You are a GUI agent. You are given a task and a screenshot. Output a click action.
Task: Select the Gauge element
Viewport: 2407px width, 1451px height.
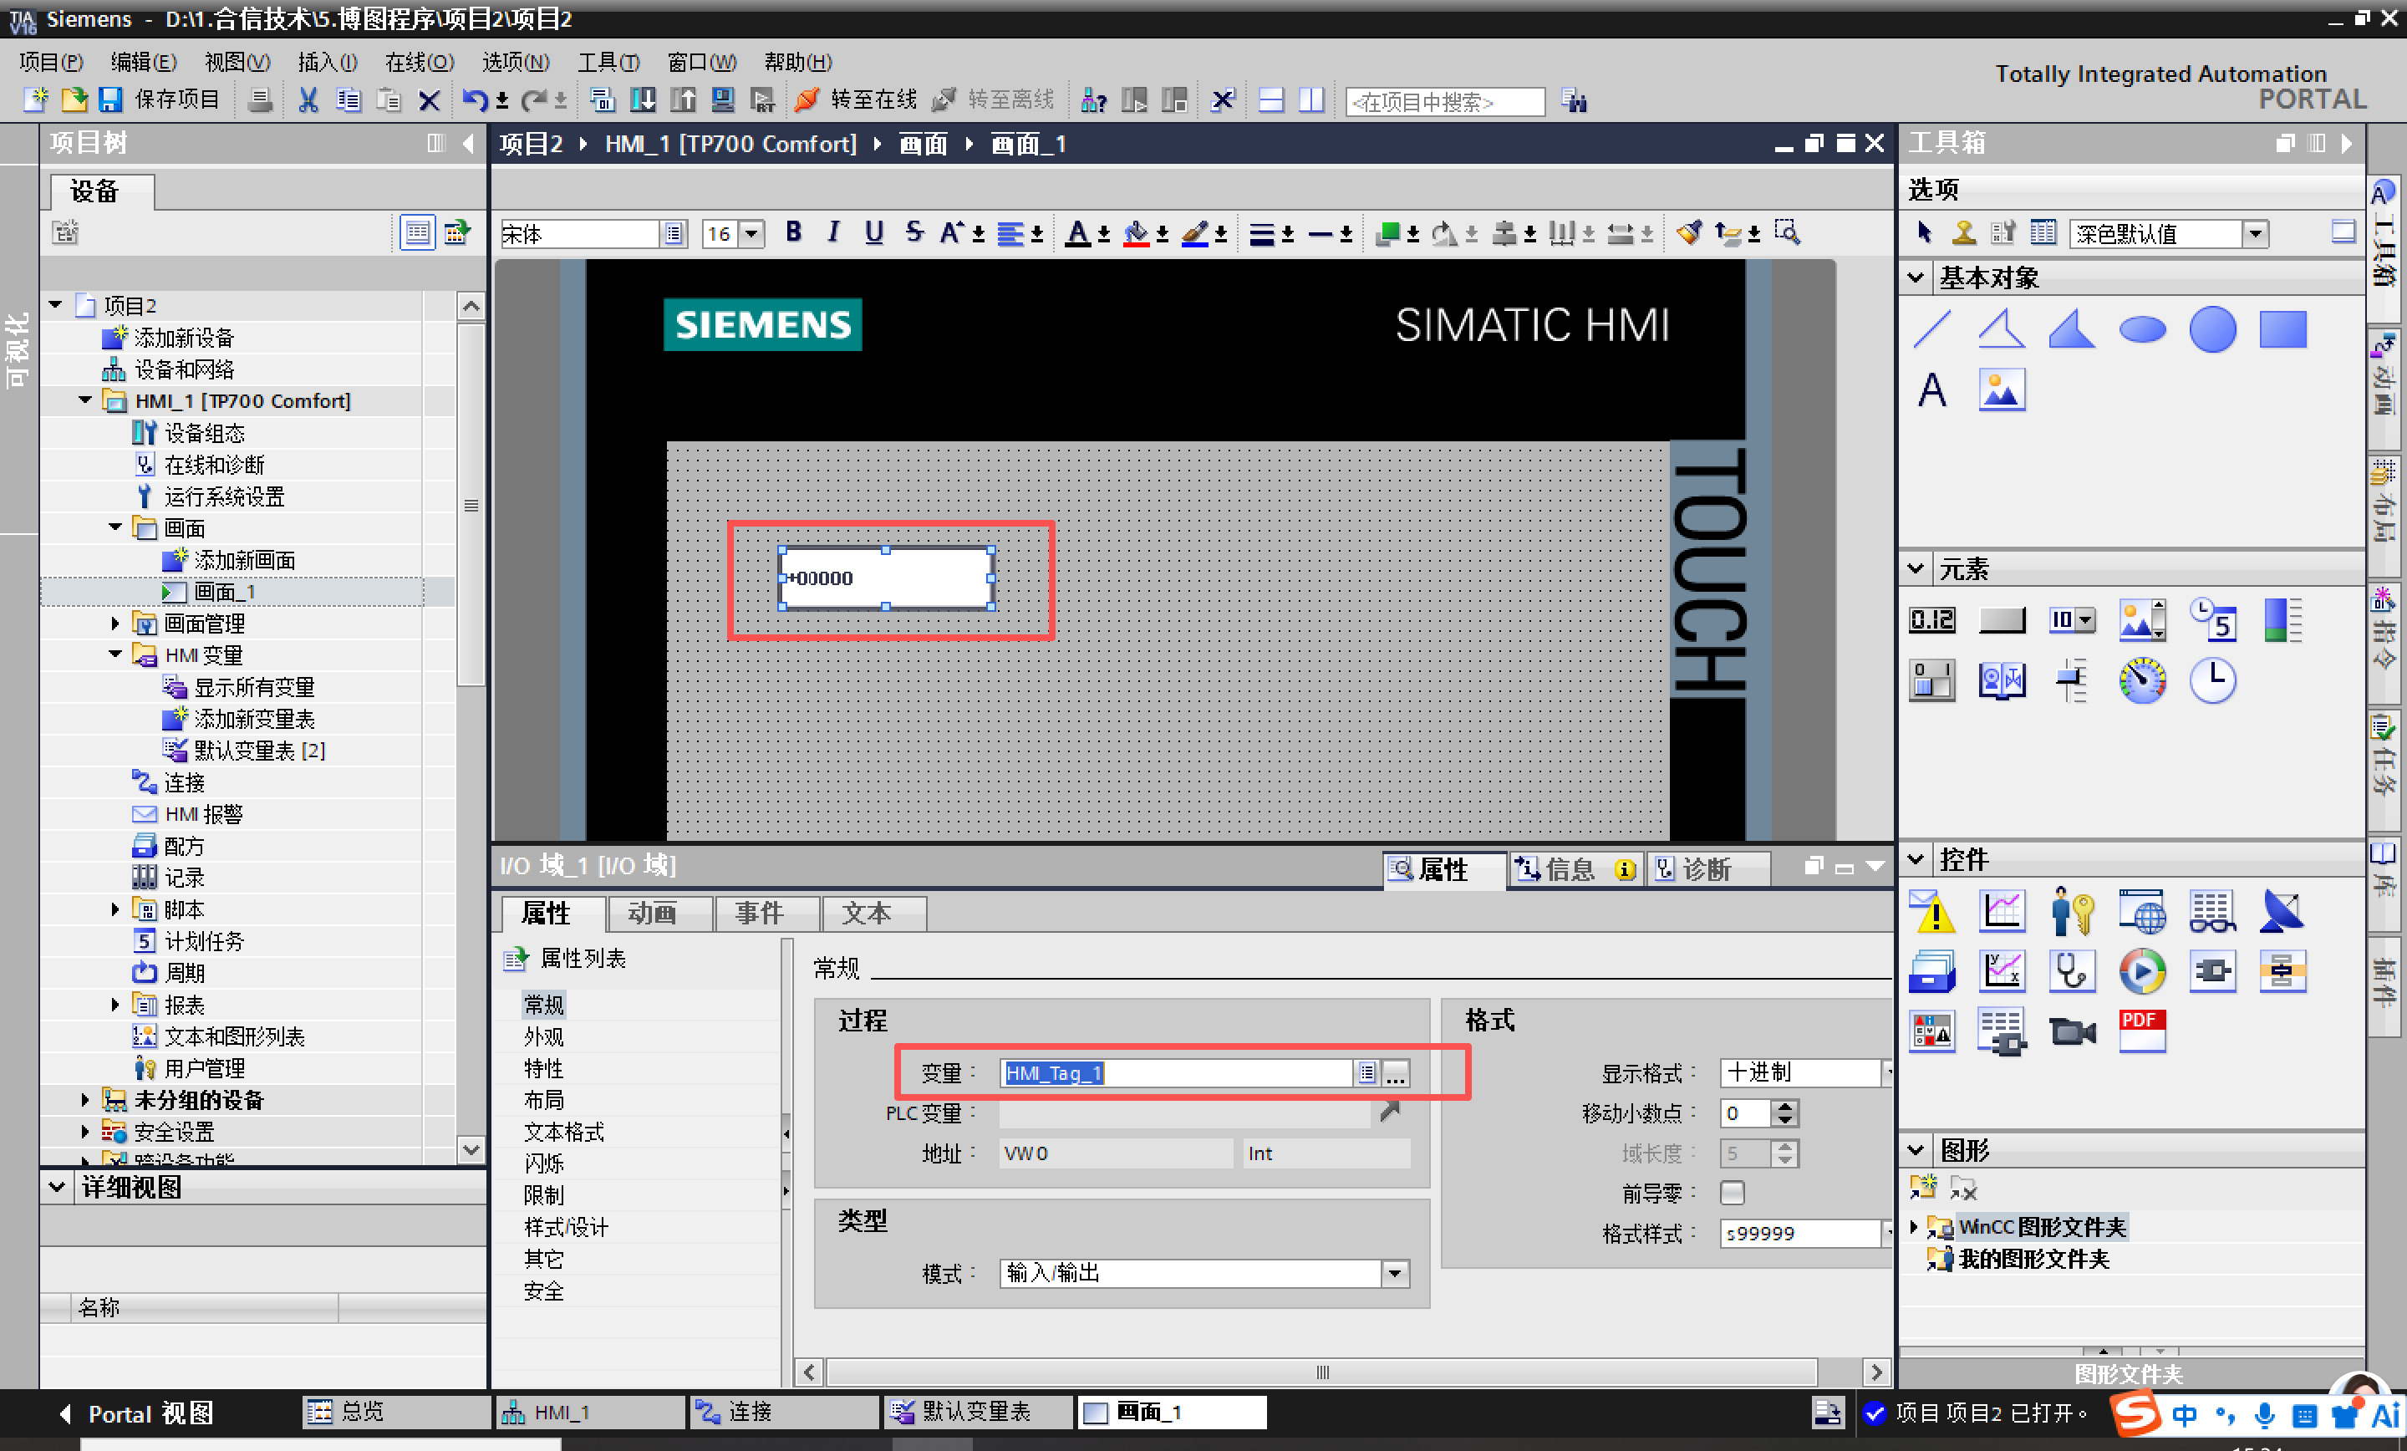(2141, 680)
